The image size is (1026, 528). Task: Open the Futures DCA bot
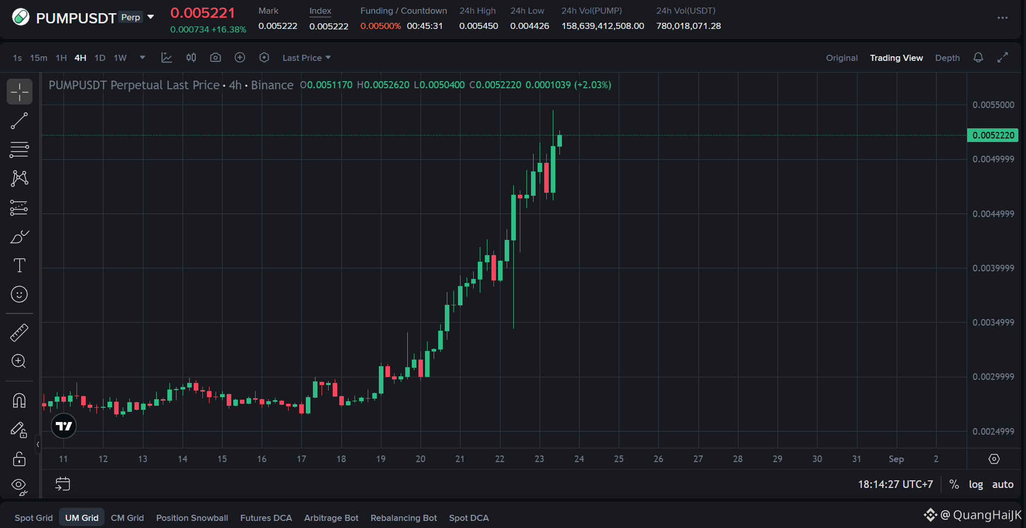(266, 518)
